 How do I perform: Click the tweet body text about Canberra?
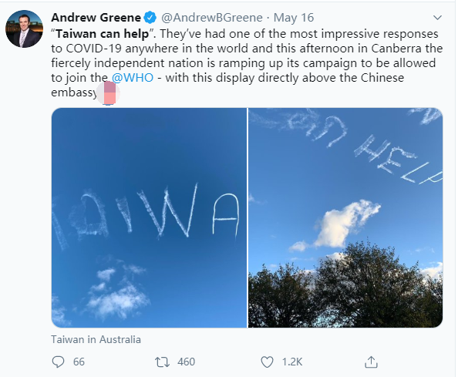(x=247, y=63)
